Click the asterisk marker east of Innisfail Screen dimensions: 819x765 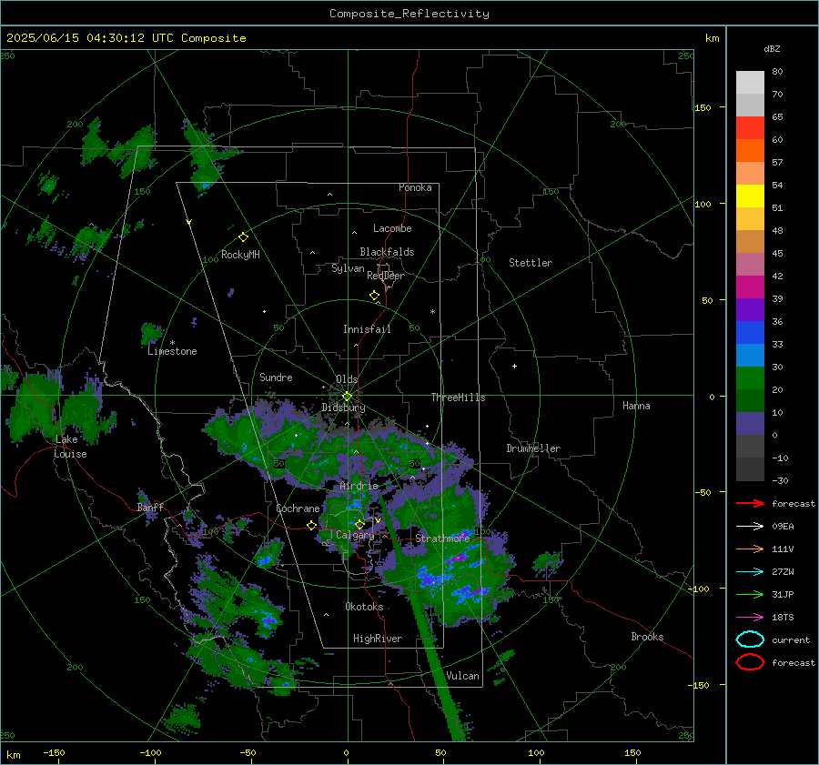pos(432,312)
